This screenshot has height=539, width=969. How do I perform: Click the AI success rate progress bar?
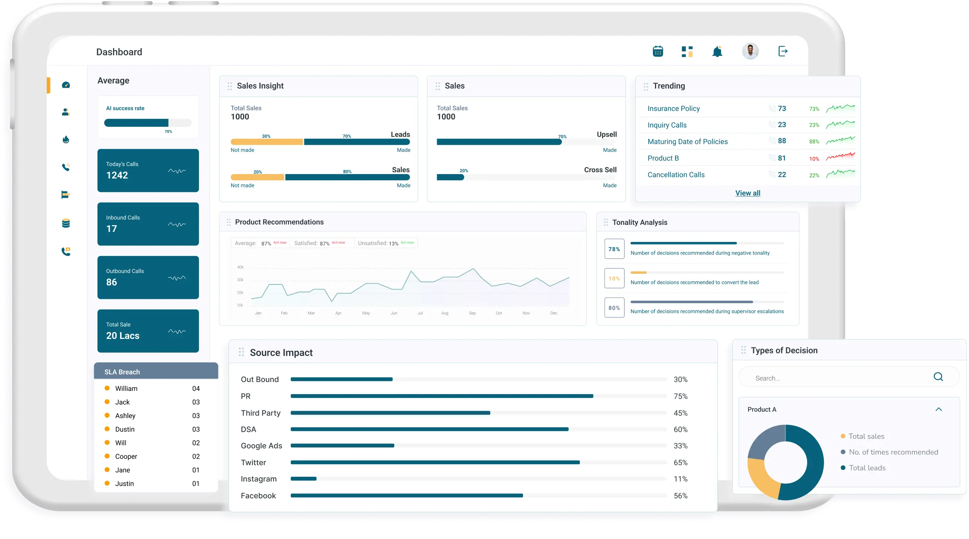[x=148, y=123]
